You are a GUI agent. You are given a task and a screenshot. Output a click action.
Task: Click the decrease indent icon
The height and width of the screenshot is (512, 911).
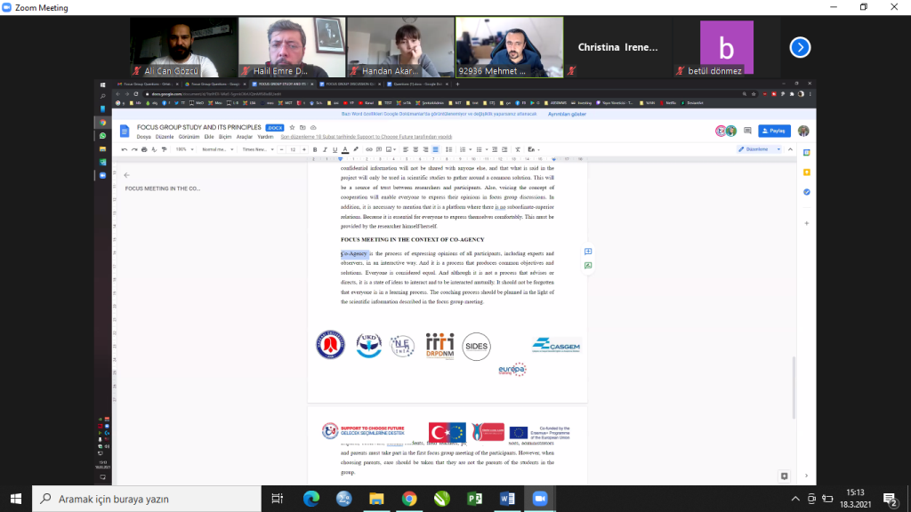point(495,149)
